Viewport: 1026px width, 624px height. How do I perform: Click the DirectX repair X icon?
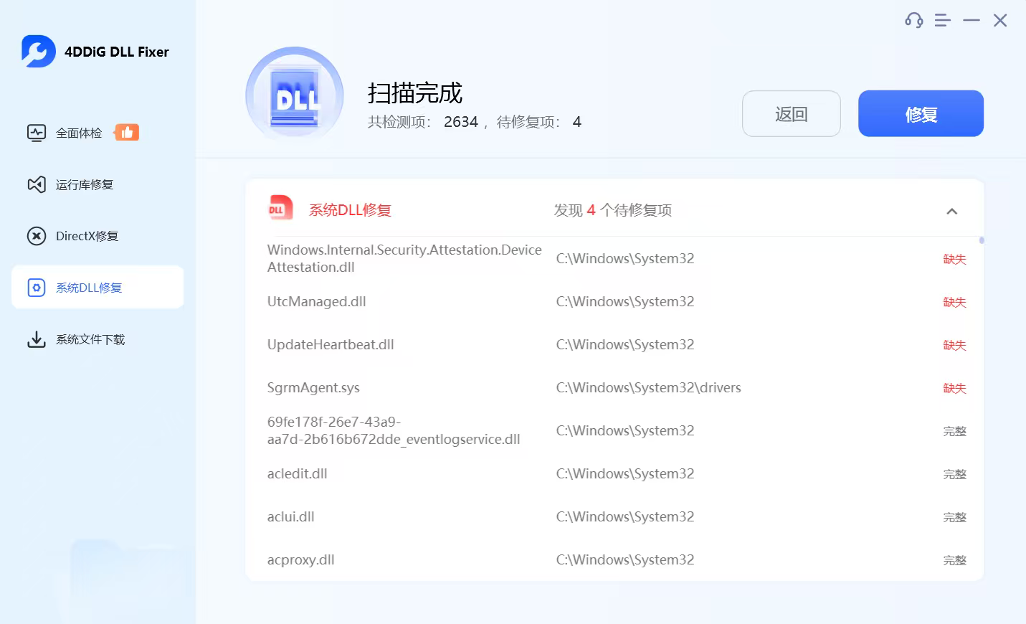(37, 236)
